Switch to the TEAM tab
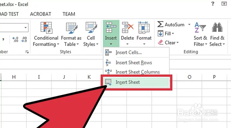The width and height of the screenshot is (231, 128). [69, 14]
